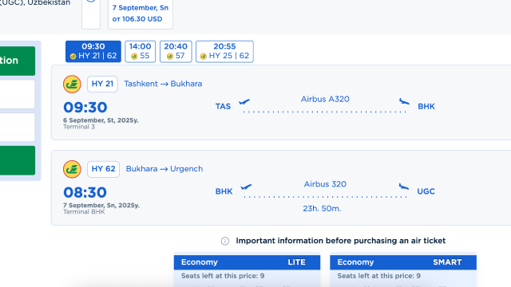511x287 pixels.
Task: Click the takeoff plane icon beside BHK departure
Action: tap(246, 187)
